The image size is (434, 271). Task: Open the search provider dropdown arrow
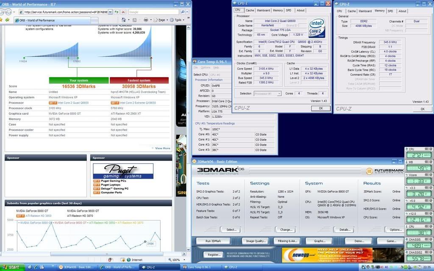[187, 12]
